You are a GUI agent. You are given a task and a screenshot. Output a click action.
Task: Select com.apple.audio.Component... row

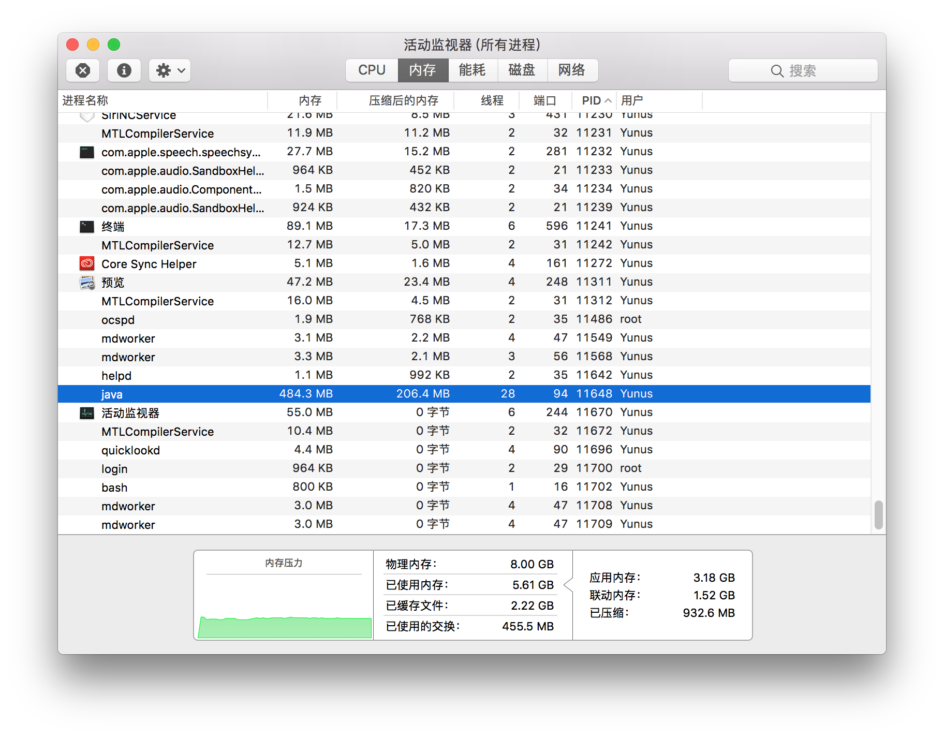(x=464, y=189)
